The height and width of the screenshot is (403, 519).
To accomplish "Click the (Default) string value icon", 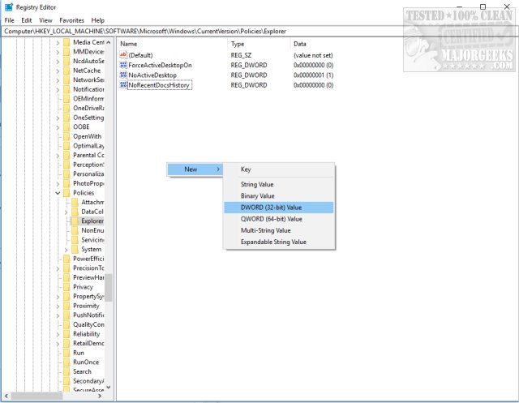I will click(x=123, y=55).
